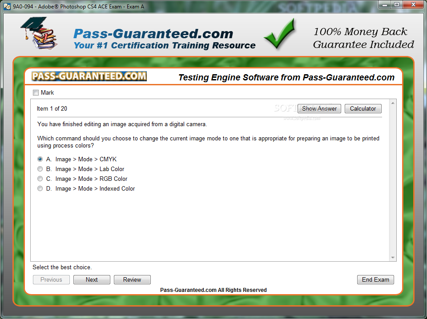Select answer C, RGB Color
Screen dimensions: 427x319
40,179
